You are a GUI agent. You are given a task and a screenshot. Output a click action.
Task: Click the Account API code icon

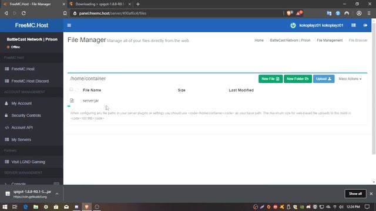coord(6,128)
